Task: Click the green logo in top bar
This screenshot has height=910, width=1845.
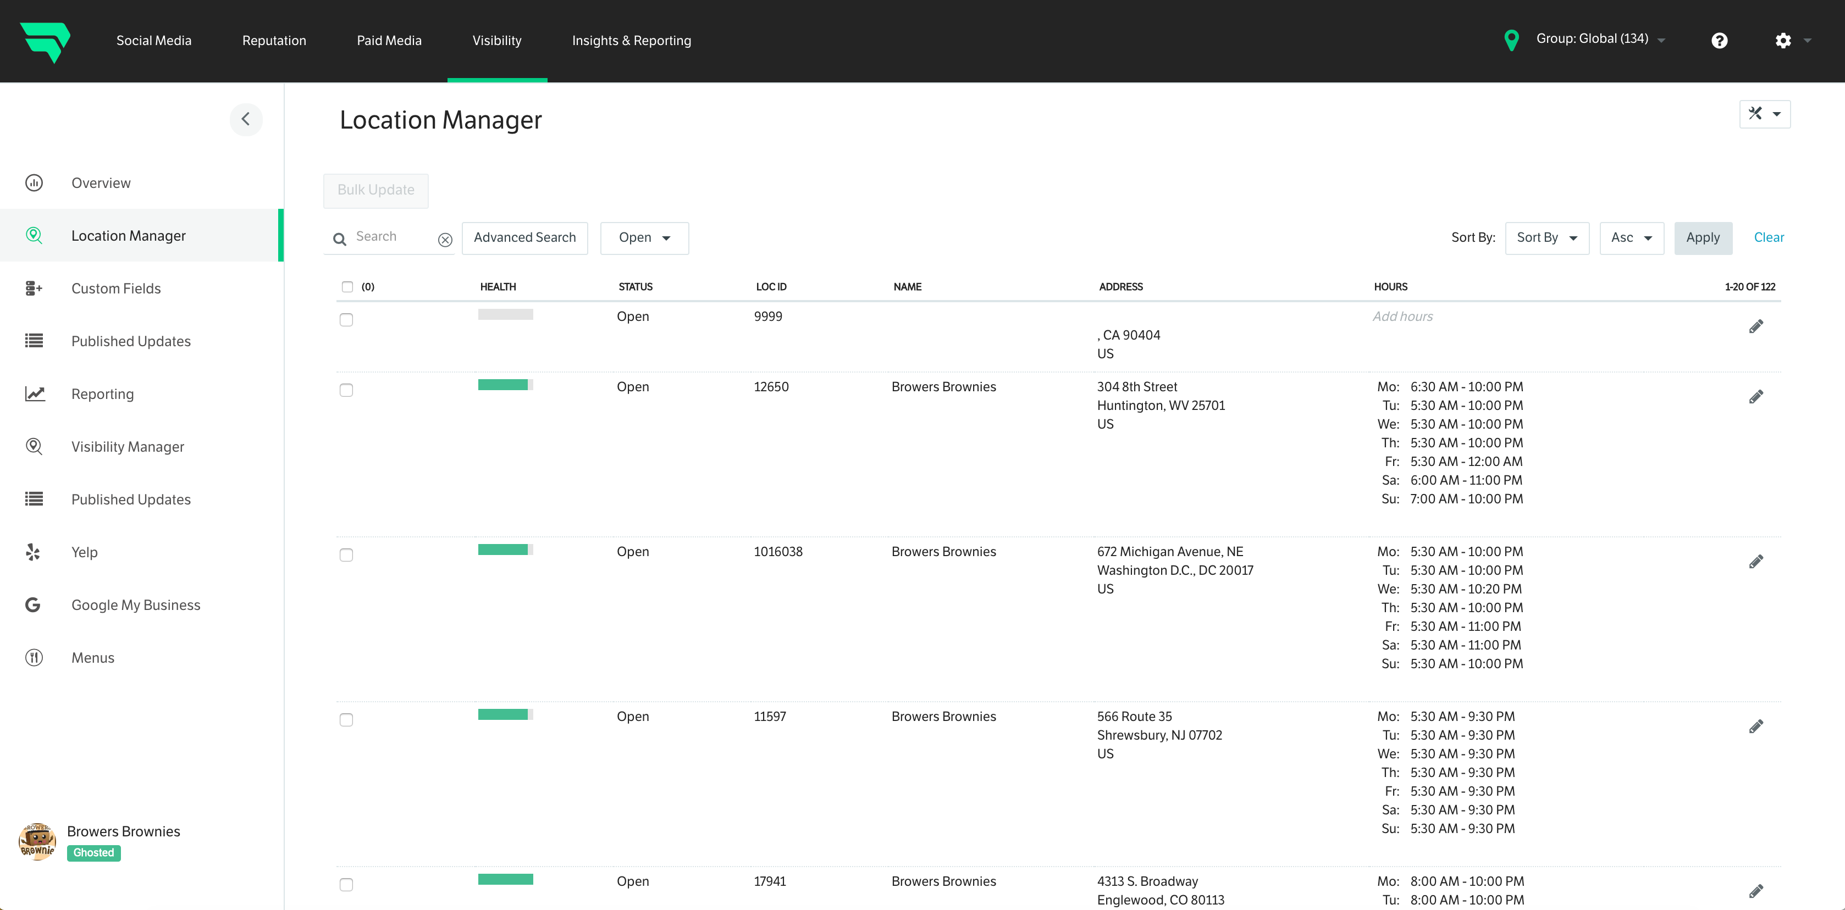Action: point(45,42)
